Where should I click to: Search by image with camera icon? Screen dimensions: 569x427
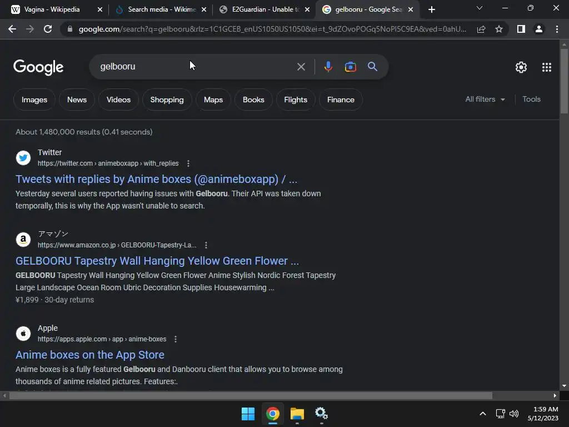[350, 67]
